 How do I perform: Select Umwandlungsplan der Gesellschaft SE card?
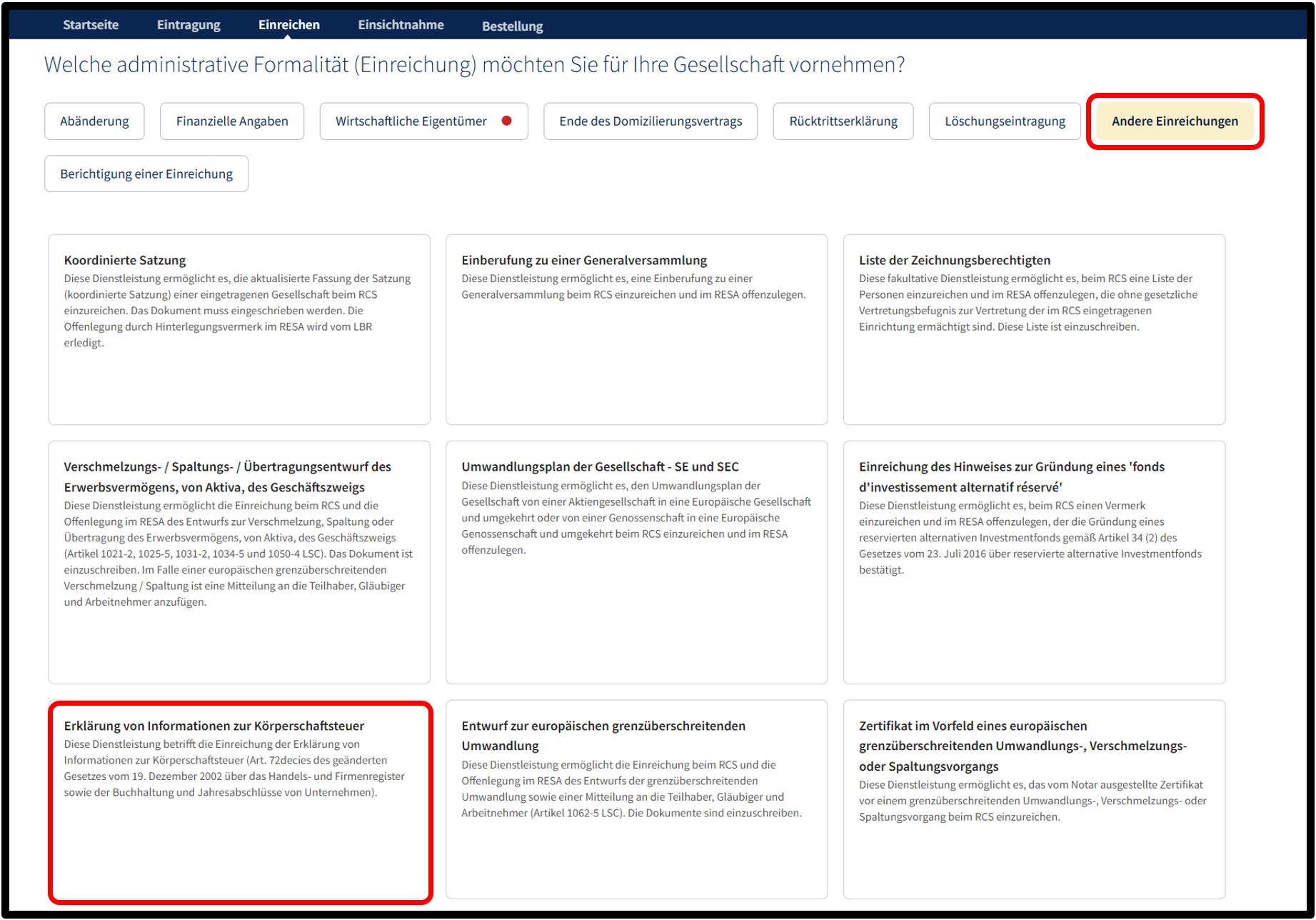click(x=637, y=562)
